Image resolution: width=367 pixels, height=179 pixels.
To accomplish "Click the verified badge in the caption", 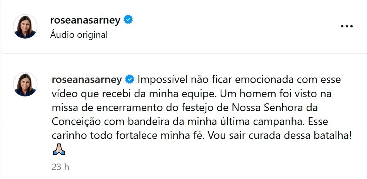I will click(130, 80).
